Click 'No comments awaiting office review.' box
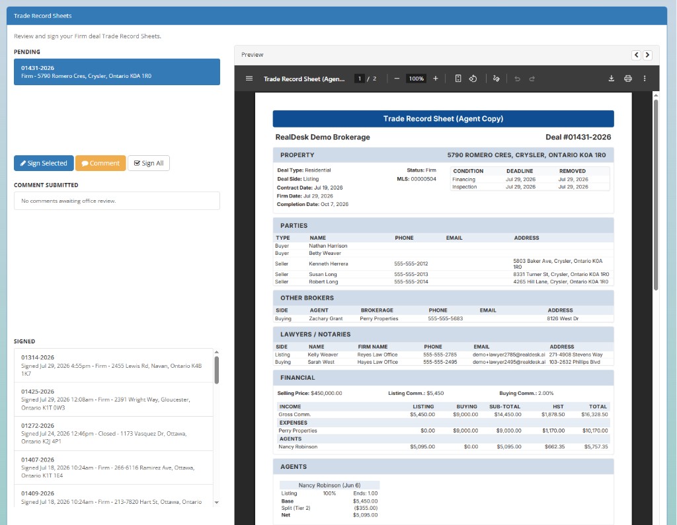Viewport: 677px width, 525px height. [117, 201]
